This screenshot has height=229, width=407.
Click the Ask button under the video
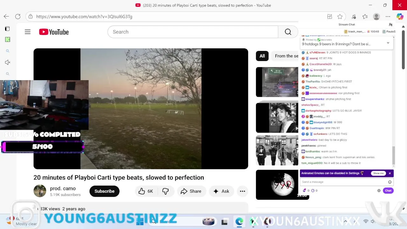pos(221,191)
